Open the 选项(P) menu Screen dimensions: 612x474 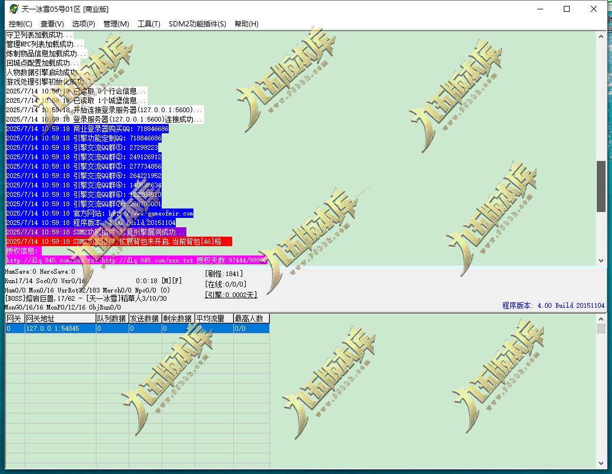[83, 23]
